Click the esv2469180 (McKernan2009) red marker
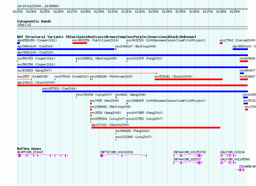Viewport: 256px width, 186px height. tap(91, 79)
